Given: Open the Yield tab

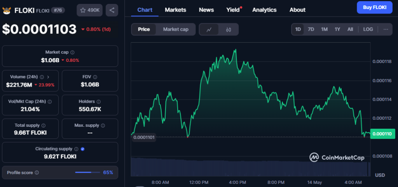Looking at the screenshot, I should pos(233,10).
